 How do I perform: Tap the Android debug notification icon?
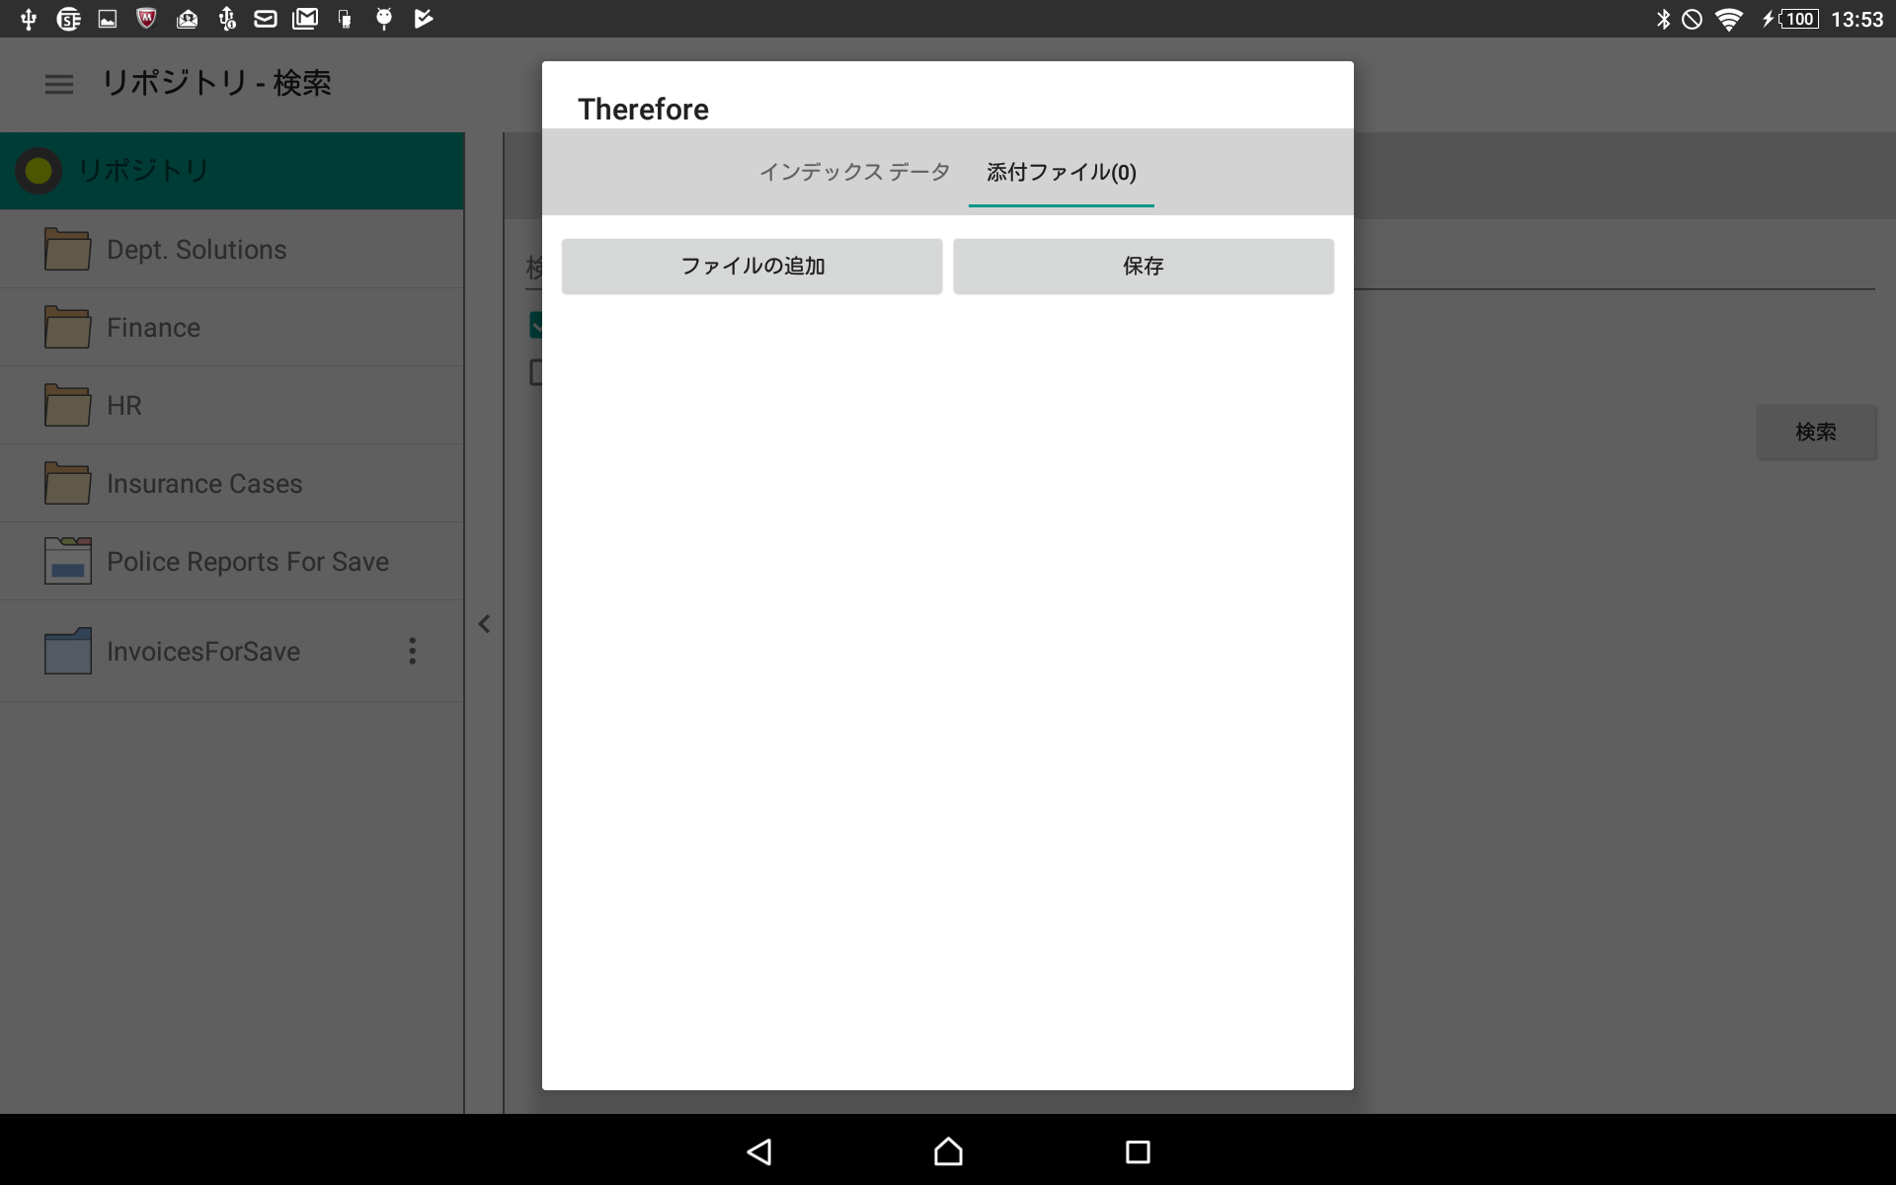pyautogui.click(x=384, y=19)
